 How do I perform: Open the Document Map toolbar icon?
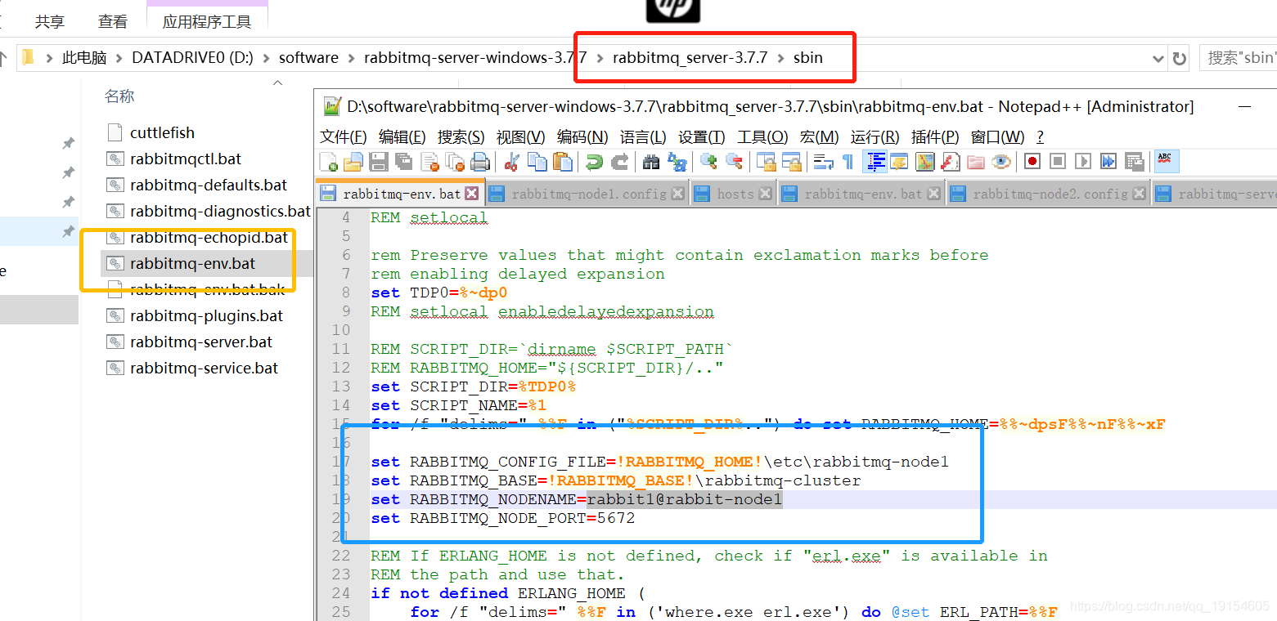[924, 162]
